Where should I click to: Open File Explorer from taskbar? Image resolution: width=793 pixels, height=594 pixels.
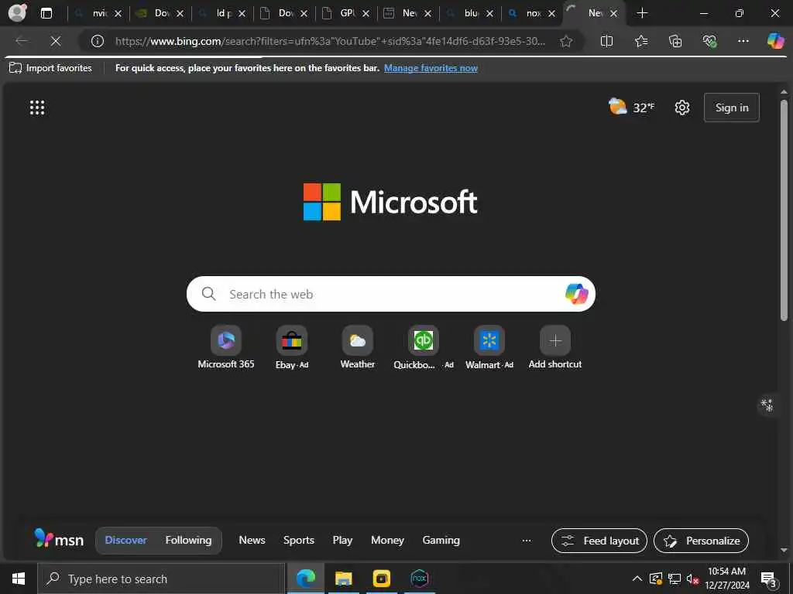(x=343, y=579)
